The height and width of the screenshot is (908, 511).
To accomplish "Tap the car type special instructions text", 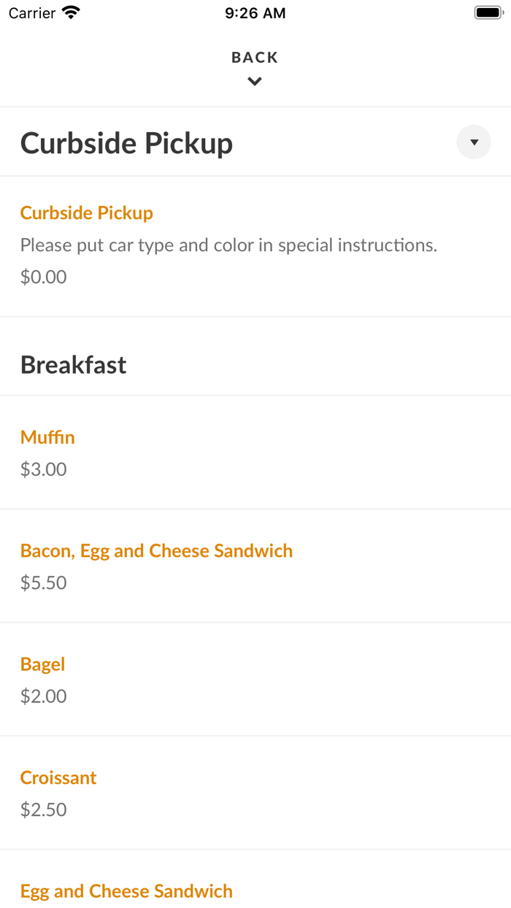I will [x=228, y=245].
